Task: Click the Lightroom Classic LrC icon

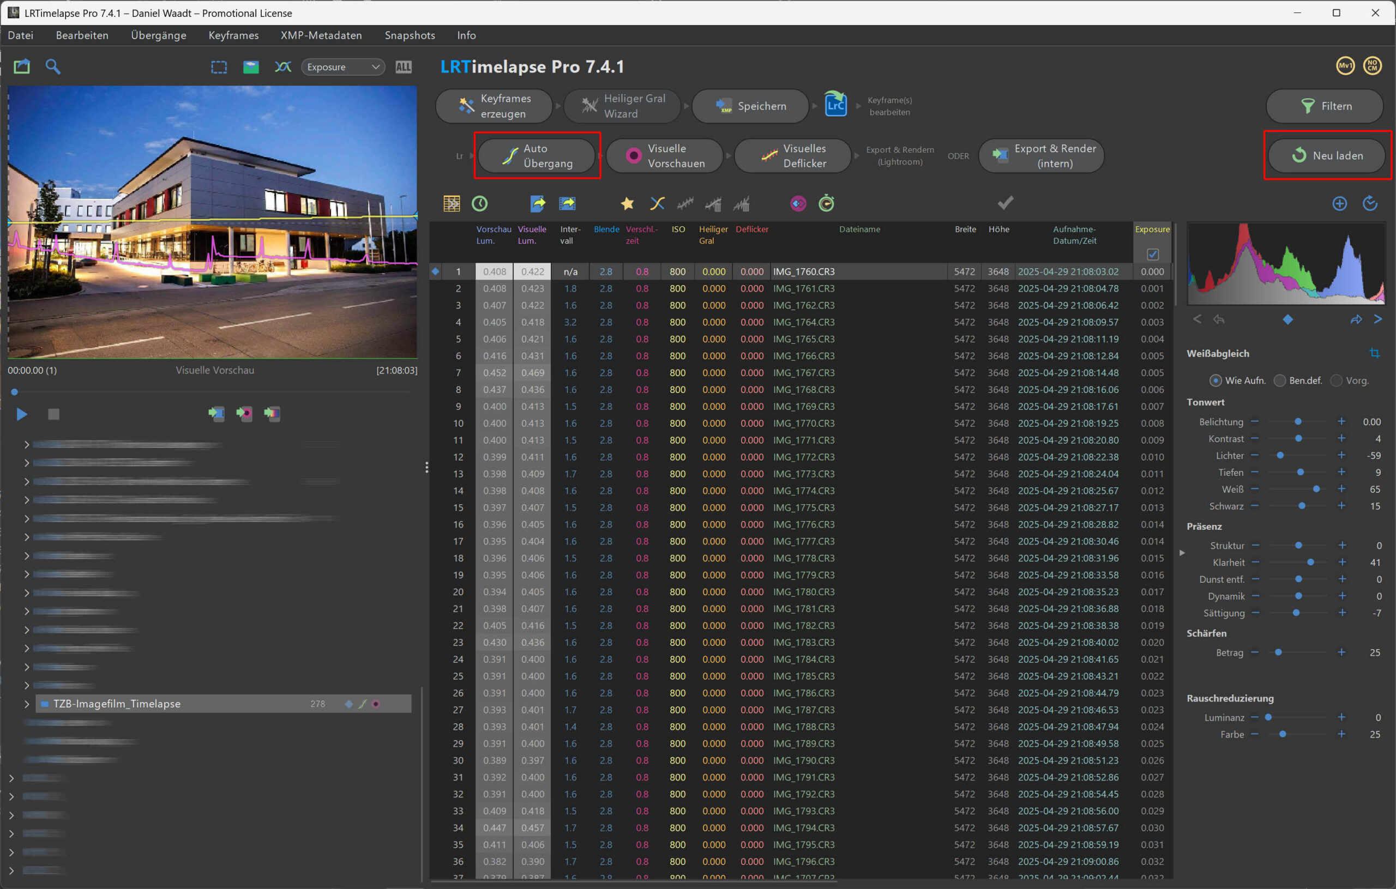Action: coord(835,106)
